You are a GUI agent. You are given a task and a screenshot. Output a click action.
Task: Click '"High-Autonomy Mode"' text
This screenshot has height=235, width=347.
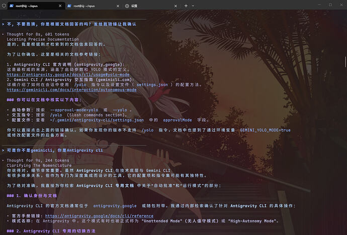(x=253, y=221)
